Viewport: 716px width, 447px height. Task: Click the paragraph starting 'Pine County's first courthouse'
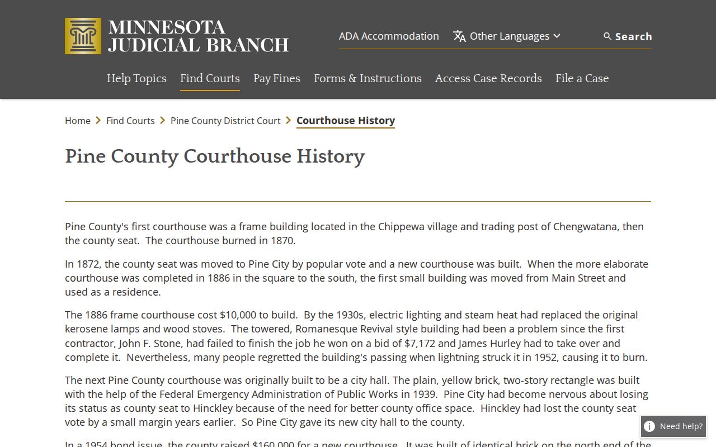point(358,234)
